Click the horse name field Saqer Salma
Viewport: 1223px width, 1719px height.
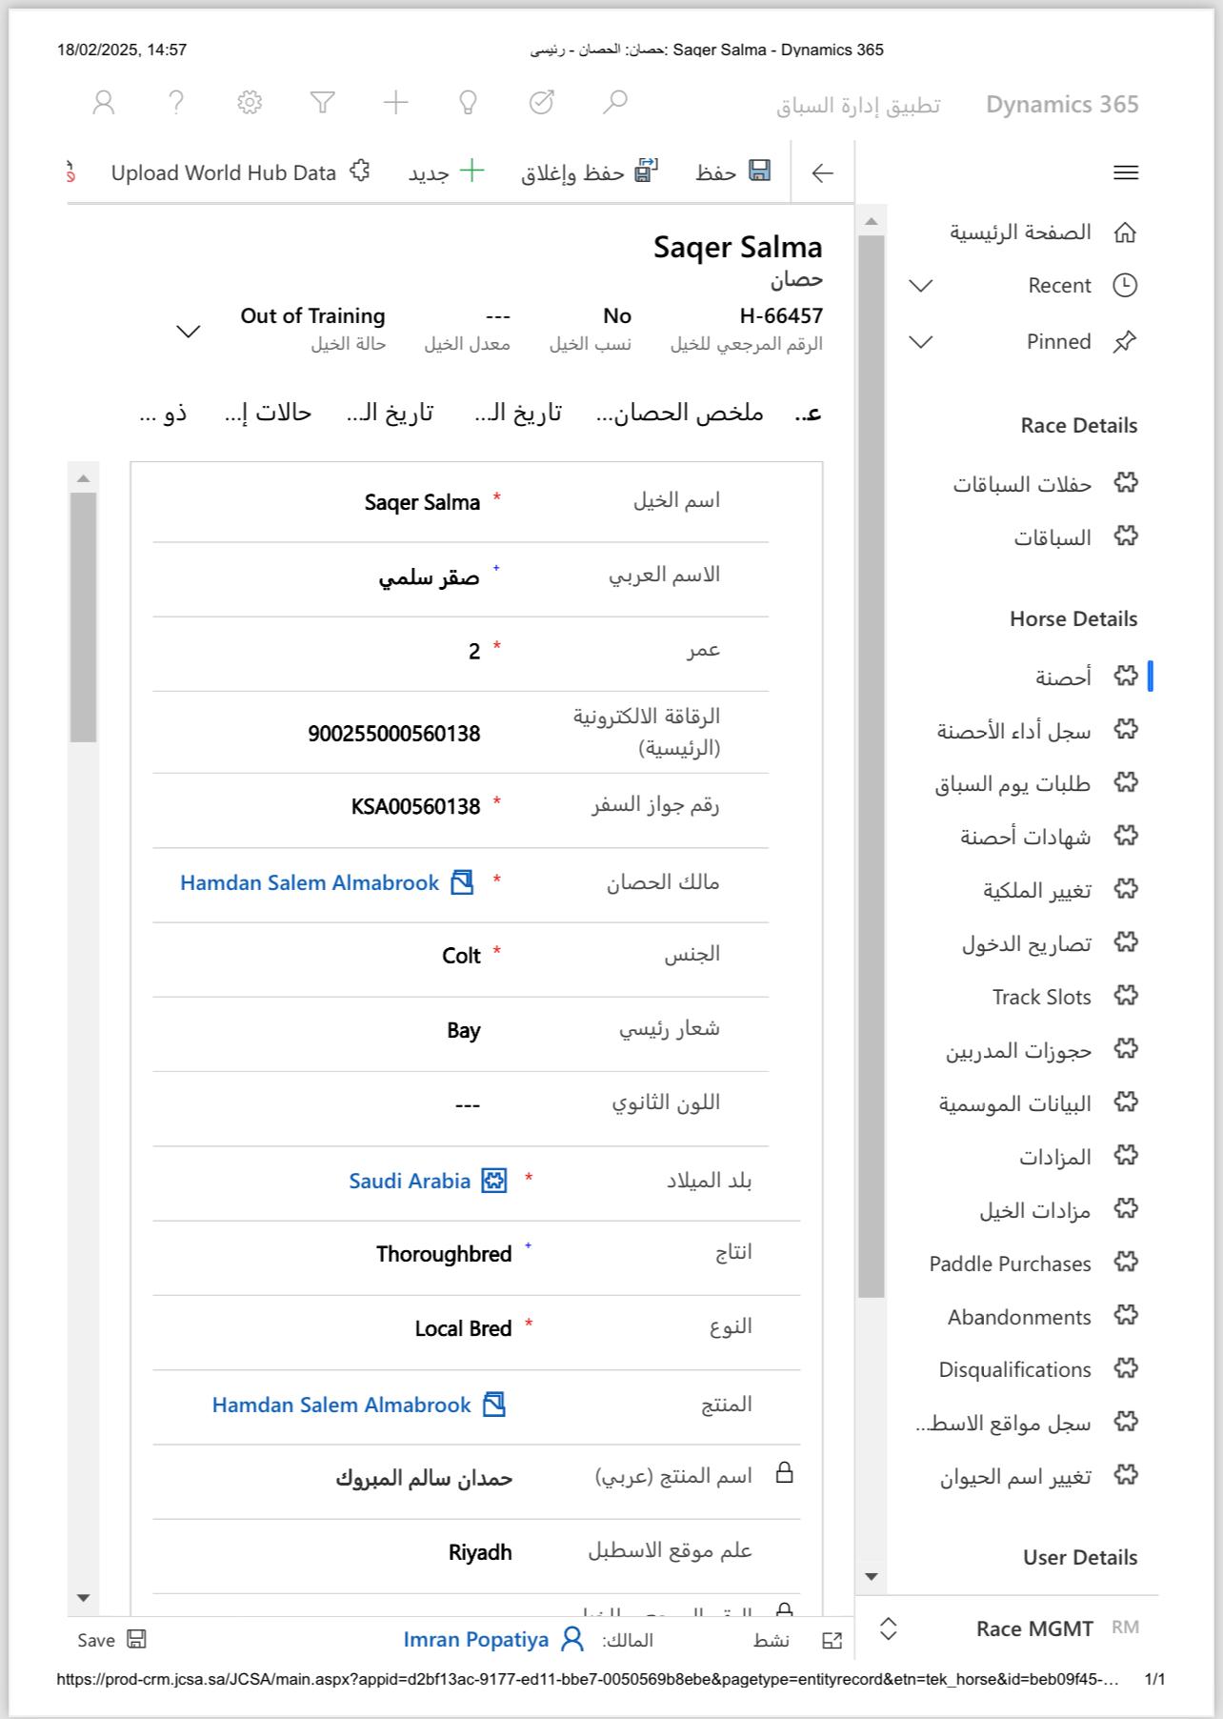tap(422, 502)
